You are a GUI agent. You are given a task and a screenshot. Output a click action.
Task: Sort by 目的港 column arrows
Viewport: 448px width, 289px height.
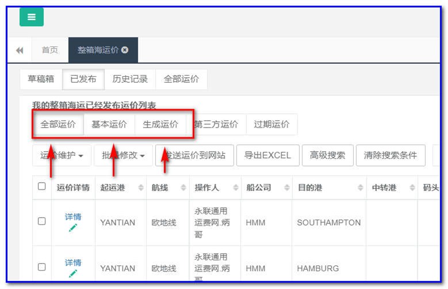361,188
